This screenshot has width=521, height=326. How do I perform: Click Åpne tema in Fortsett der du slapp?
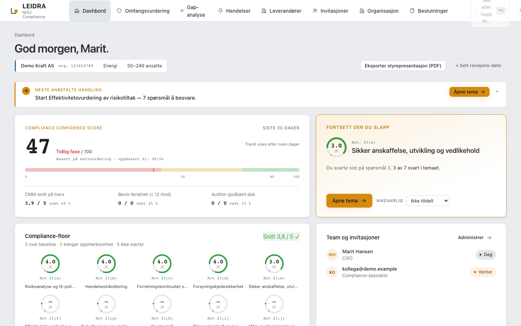click(349, 201)
